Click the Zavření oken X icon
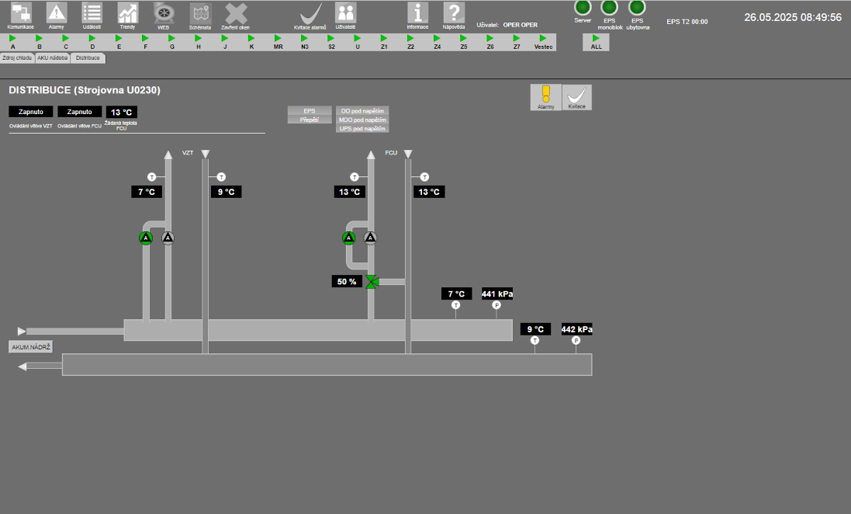851x514 pixels. point(235,12)
